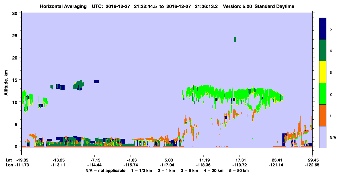Click the legend text '3 = 5 km'
The height and width of the screenshot is (178, 347).
(x=190, y=171)
